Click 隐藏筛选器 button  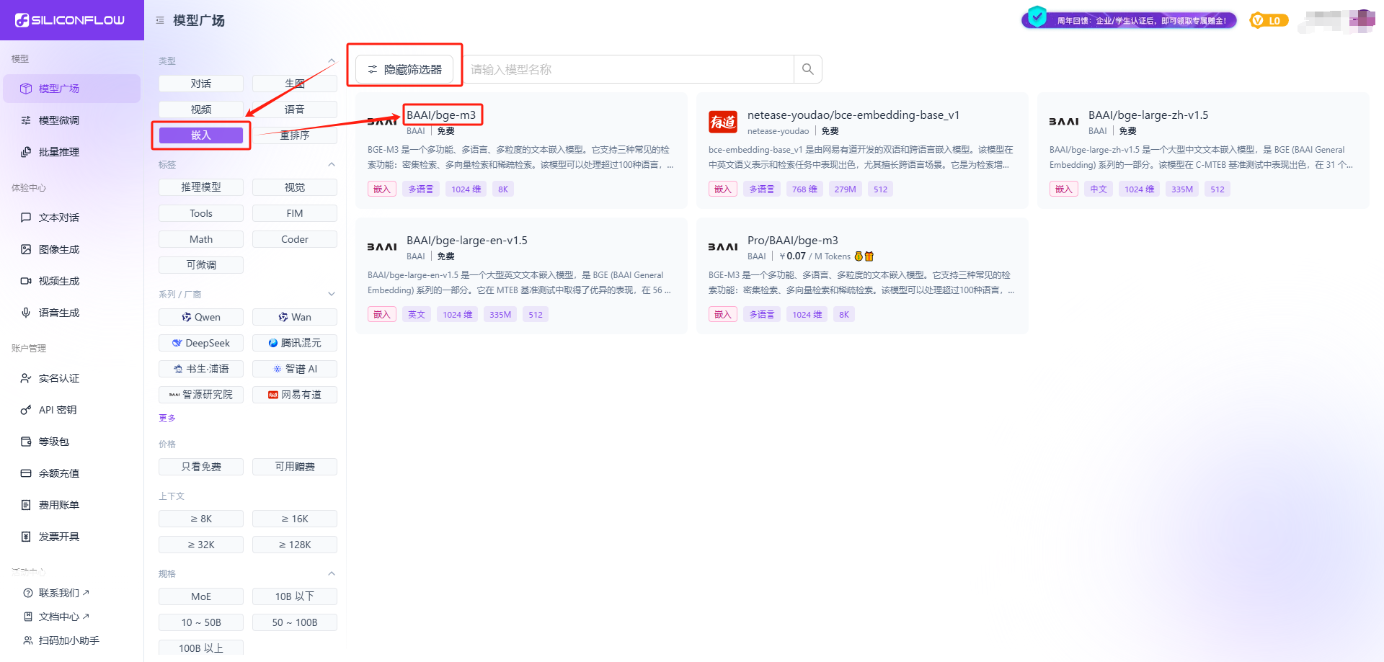pos(404,69)
